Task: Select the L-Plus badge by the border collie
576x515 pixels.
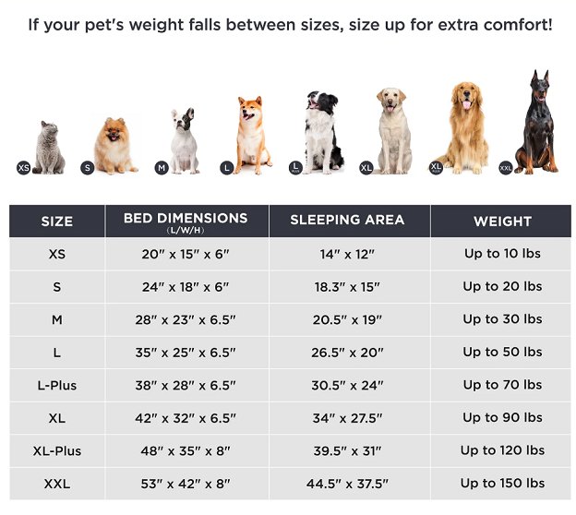Action: [x=296, y=167]
